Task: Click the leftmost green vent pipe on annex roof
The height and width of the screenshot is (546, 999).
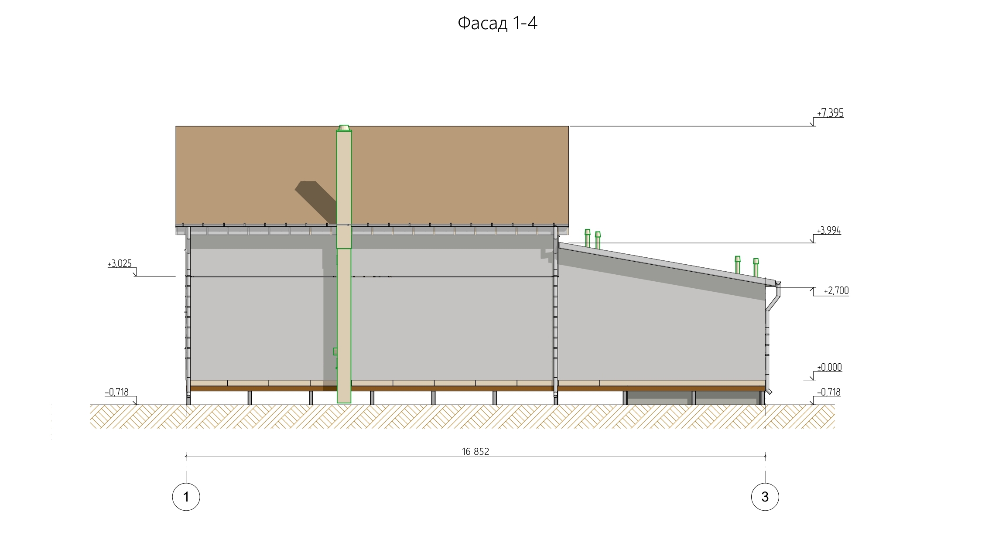Action: pyautogui.click(x=587, y=238)
